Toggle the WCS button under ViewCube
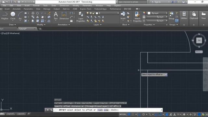Image resolution: width=208 pixels, height=117 pixels. pos(199,52)
